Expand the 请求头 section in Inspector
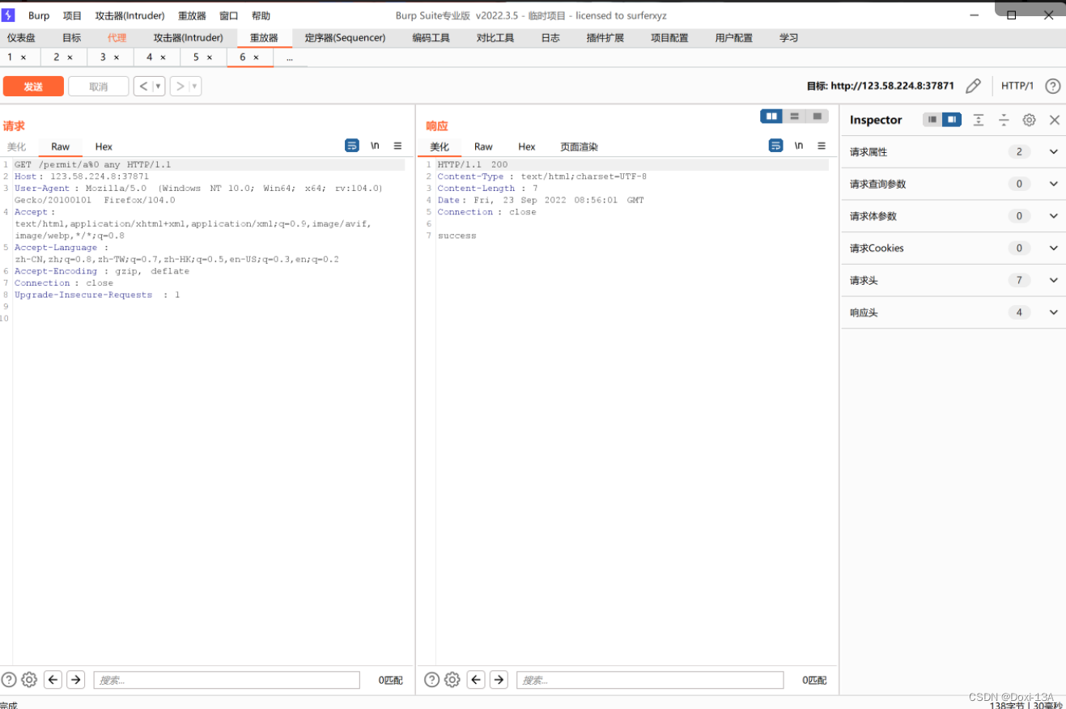Viewport: 1066px width, 709px height. click(x=1053, y=280)
